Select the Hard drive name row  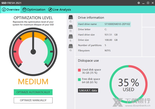tap(104, 24)
